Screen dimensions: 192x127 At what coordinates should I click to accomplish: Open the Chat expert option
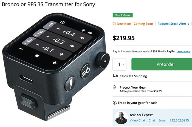pos(152,120)
